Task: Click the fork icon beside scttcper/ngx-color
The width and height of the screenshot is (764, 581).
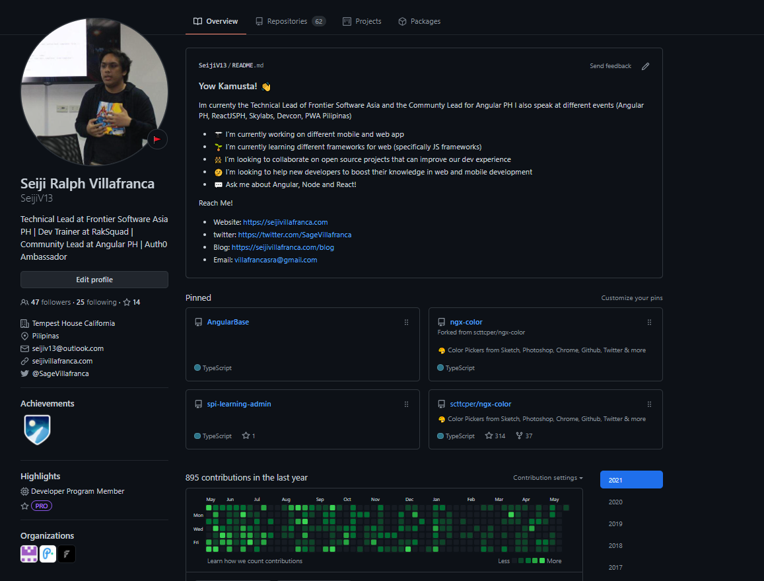Action: pos(519,436)
